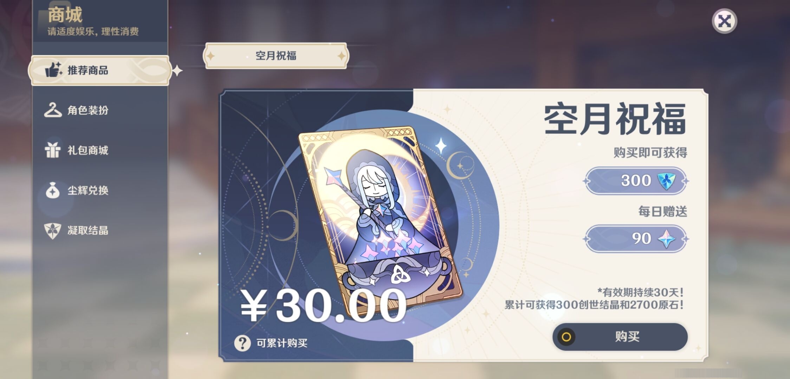Image resolution: width=790 pixels, height=379 pixels.
Task: Open the 空月祝福 tab at top
Action: (276, 55)
